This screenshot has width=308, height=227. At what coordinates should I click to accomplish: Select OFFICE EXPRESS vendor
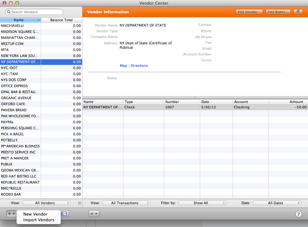(x=41, y=86)
